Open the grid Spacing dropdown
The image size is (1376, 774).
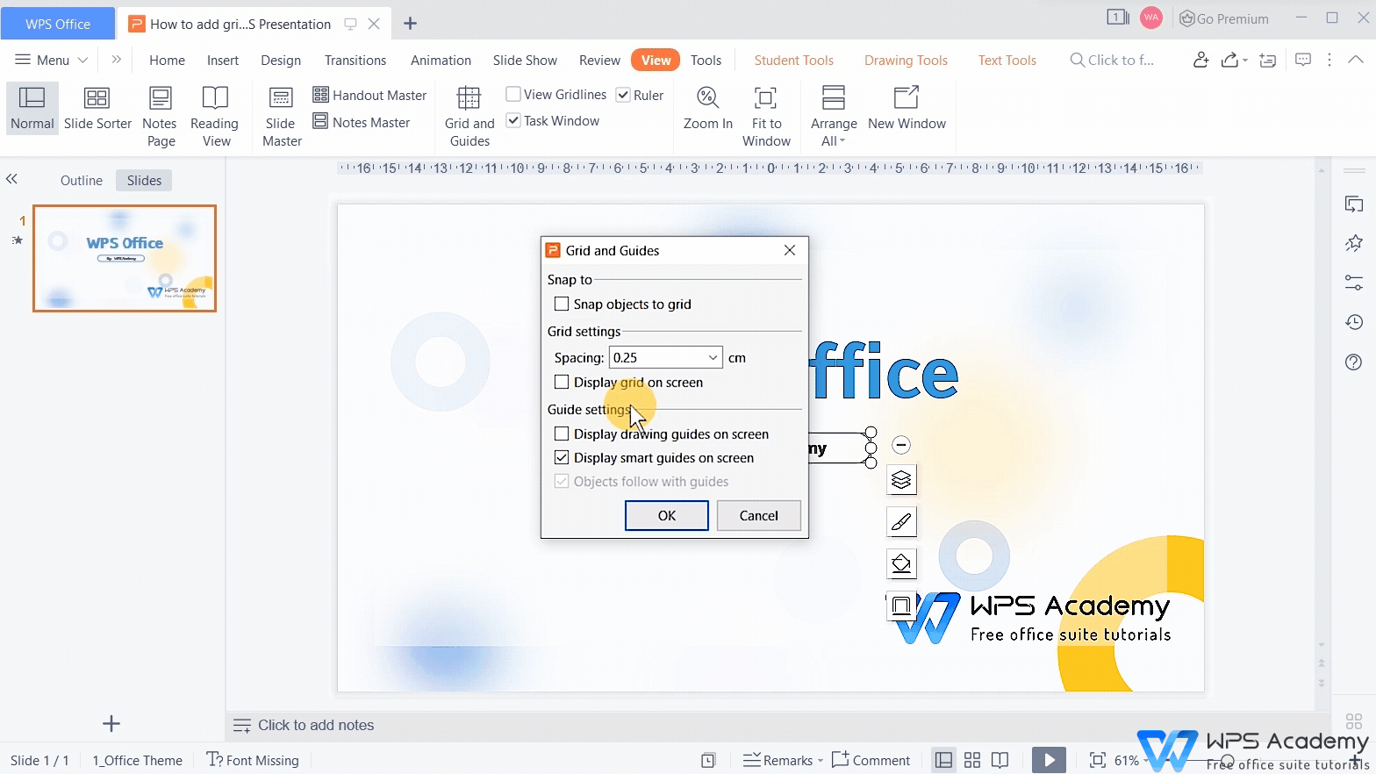coord(713,357)
